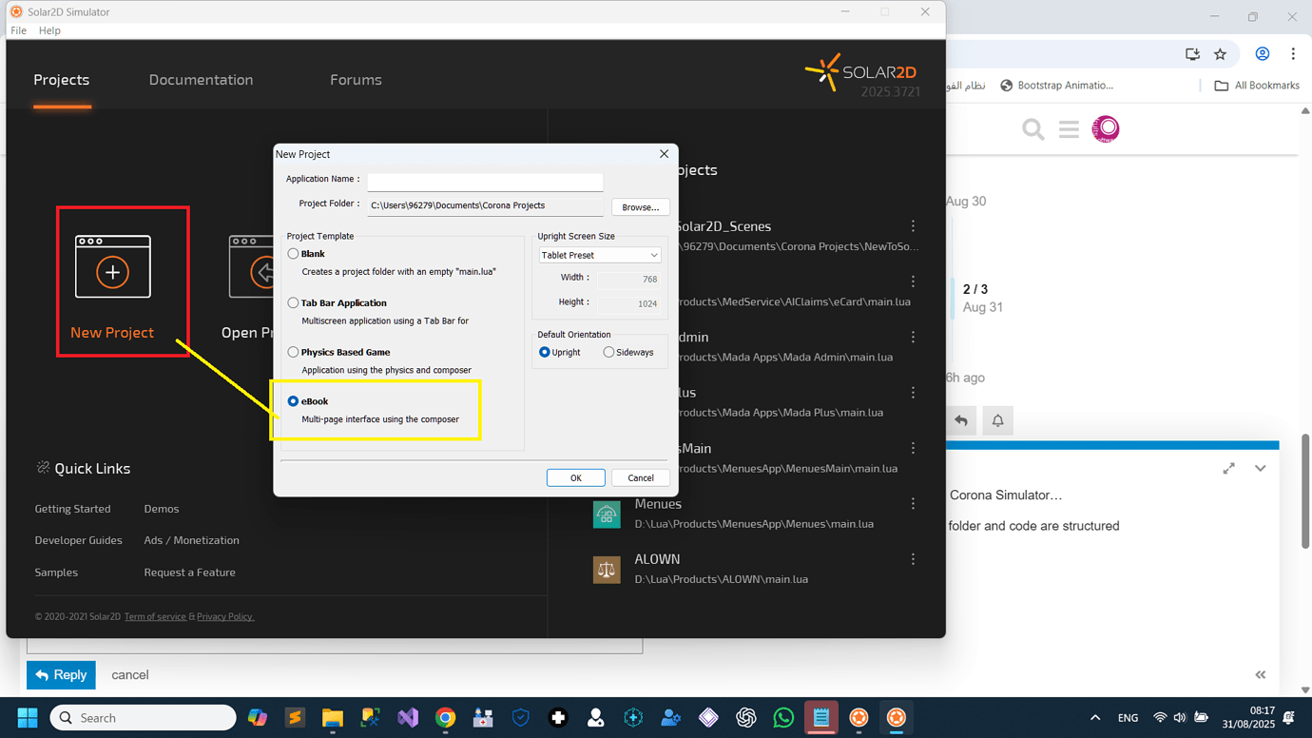This screenshot has height=738, width=1312.
Task: Open options for the Solar2D_Scenes project
Action: coord(913,226)
